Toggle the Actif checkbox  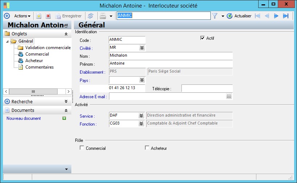click(202, 38)
